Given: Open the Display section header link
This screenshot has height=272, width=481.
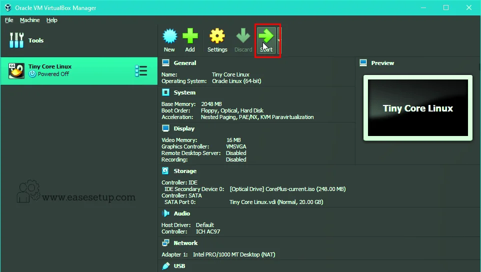Looking at the screenshot, I should pos(184,128).
